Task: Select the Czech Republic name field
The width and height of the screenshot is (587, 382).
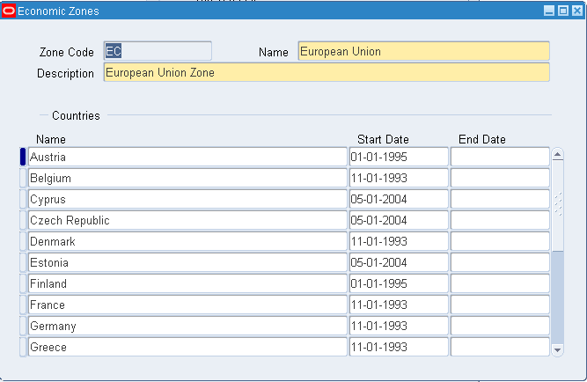Action: 187,220
